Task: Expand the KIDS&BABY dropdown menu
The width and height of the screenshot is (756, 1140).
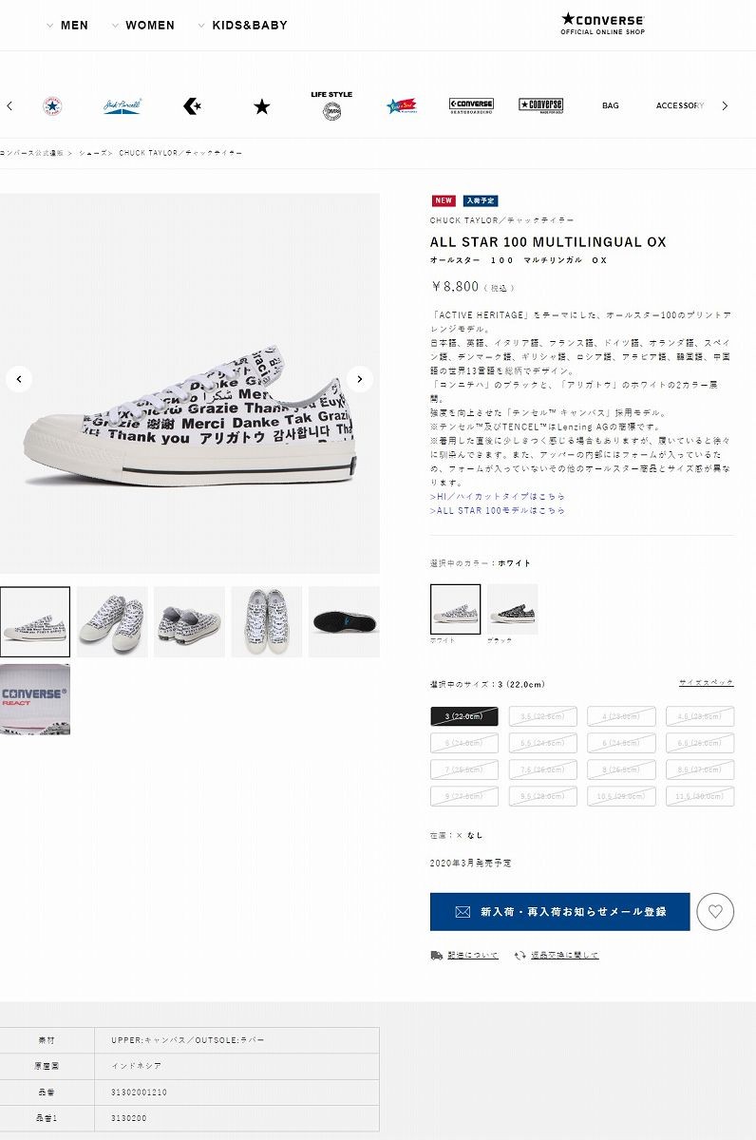Action: click(x=242, y=26)
